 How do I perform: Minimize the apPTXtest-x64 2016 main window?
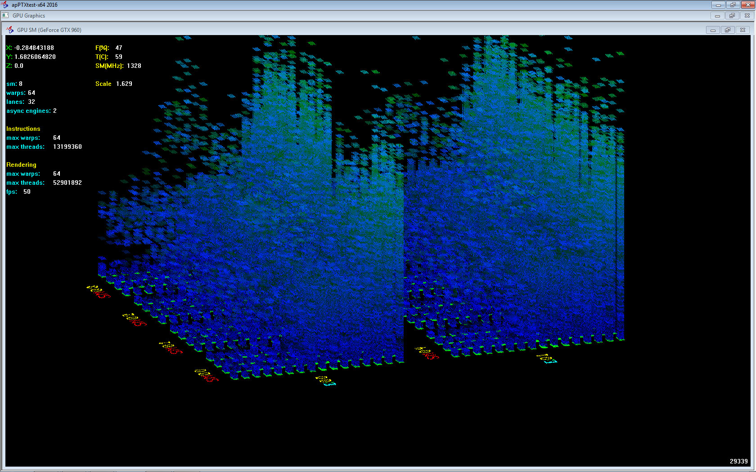(718, 5)
